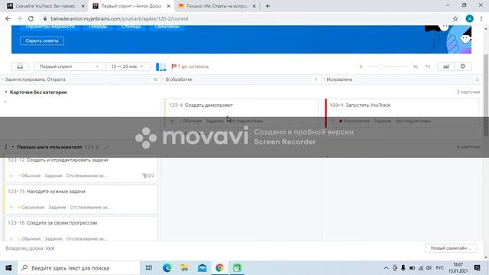This screenshot has width=489, height=275.
Task: Collapse the Первые шаги пользователя swimlane
Action: tap(13, 147)
